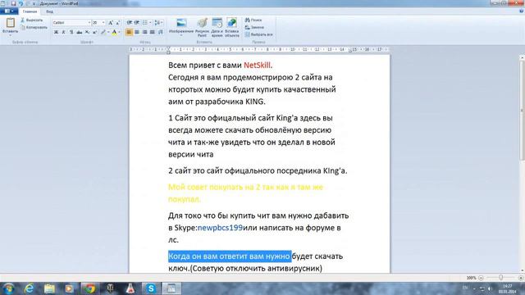Center the paragraph text
Viewport: 525px width, 295px height.
[x=137, y=32]
